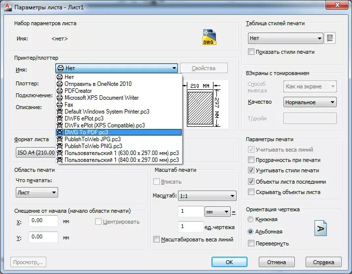Click the scale mm value field
The height and width of the screenshot is (274, 352).
pyautogui.click(x=191, y=211)
